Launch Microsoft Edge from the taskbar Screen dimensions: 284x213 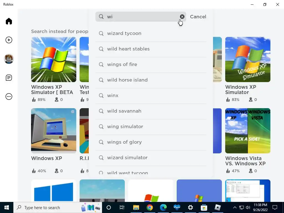click(163, 207)
